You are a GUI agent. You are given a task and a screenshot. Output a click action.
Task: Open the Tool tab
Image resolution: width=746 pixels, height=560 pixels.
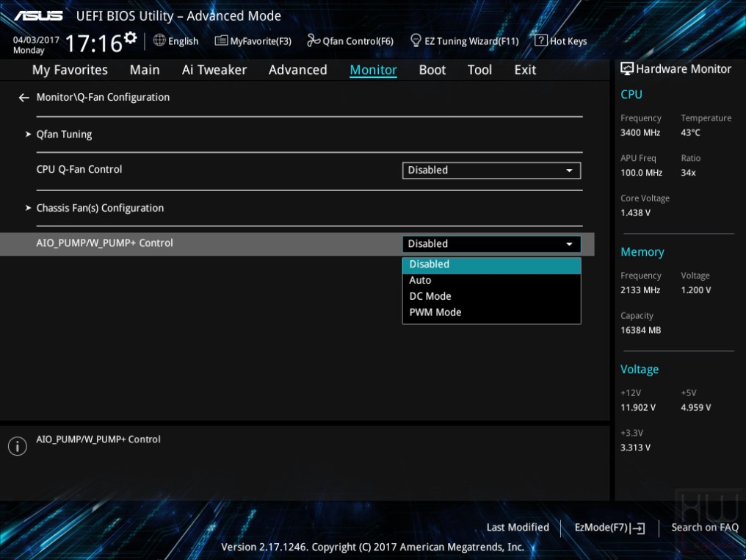479,70
